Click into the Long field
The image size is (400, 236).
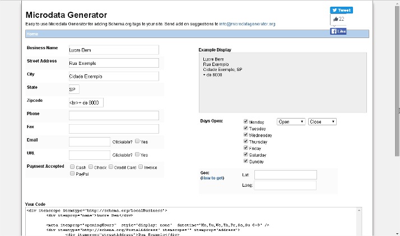pyautogui.click(x=285, y=185)
